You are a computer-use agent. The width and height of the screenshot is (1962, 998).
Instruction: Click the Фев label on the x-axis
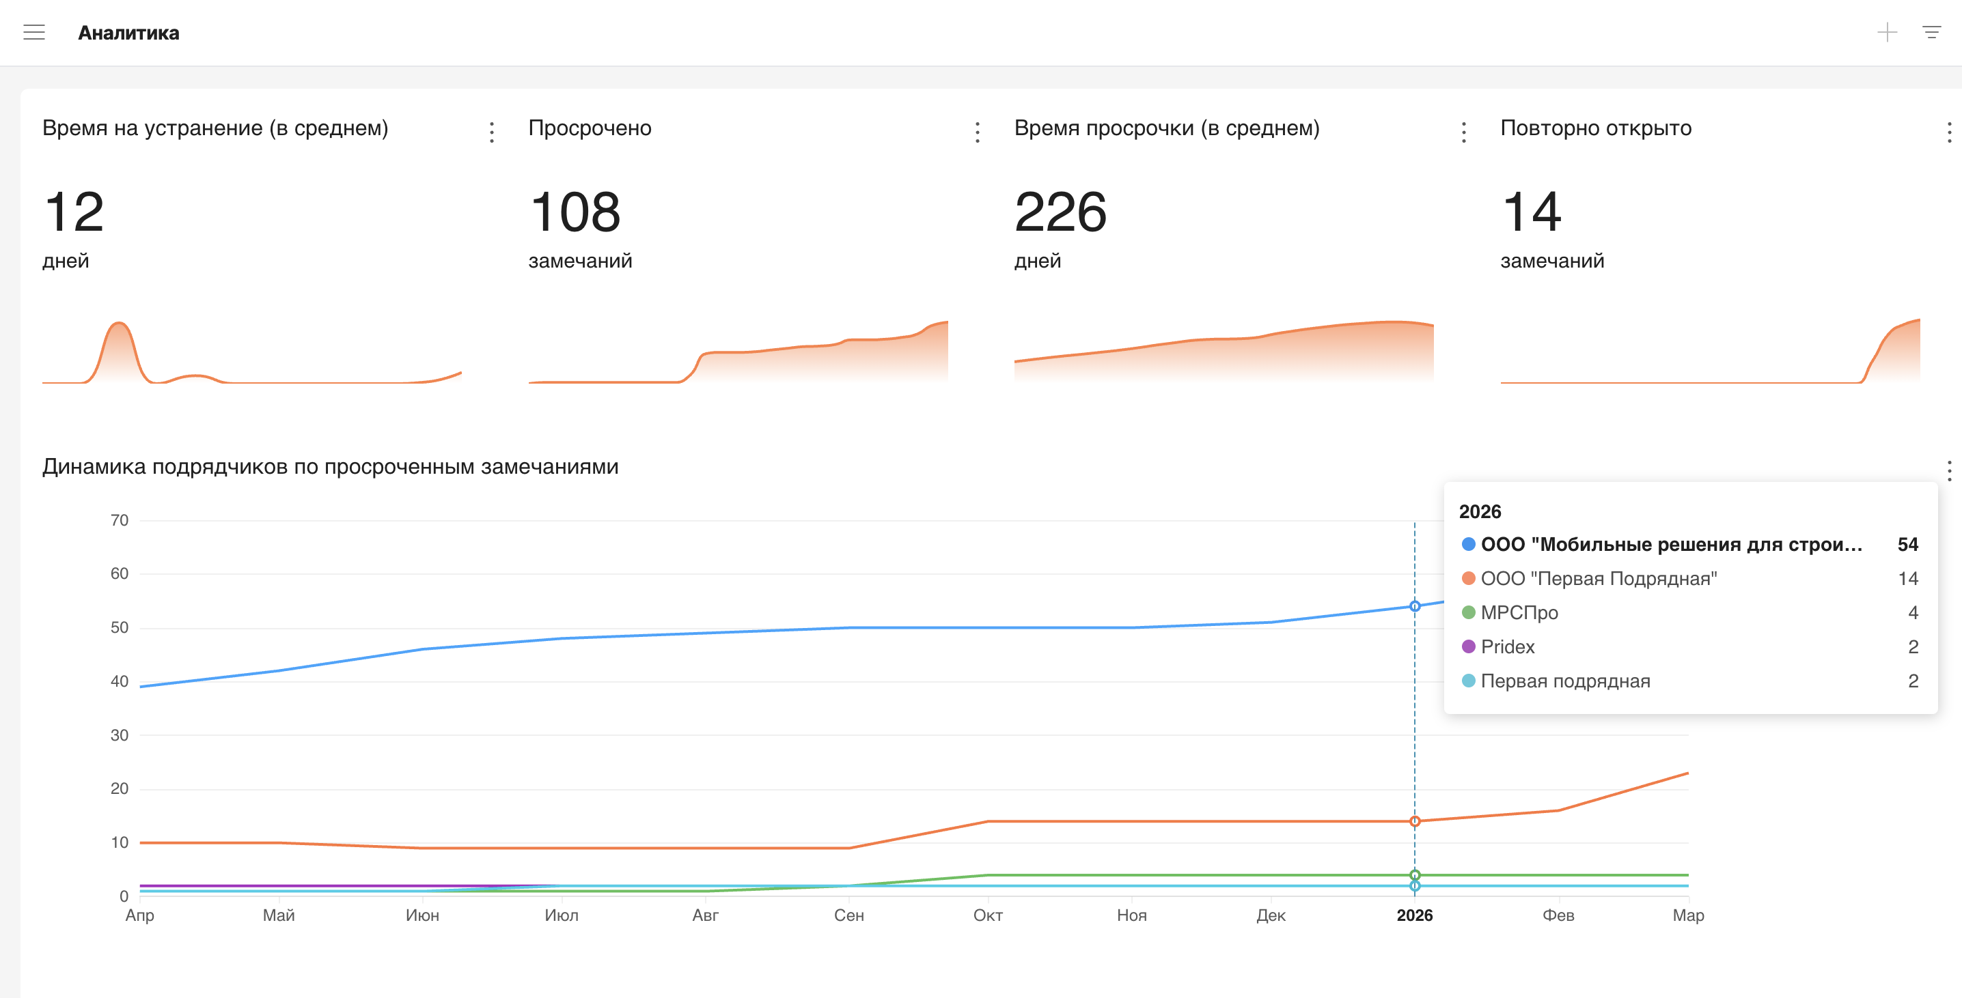coord(1558,915)
